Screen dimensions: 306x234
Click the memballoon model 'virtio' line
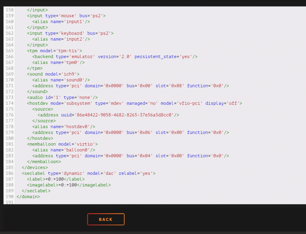[x=62, y=144]
